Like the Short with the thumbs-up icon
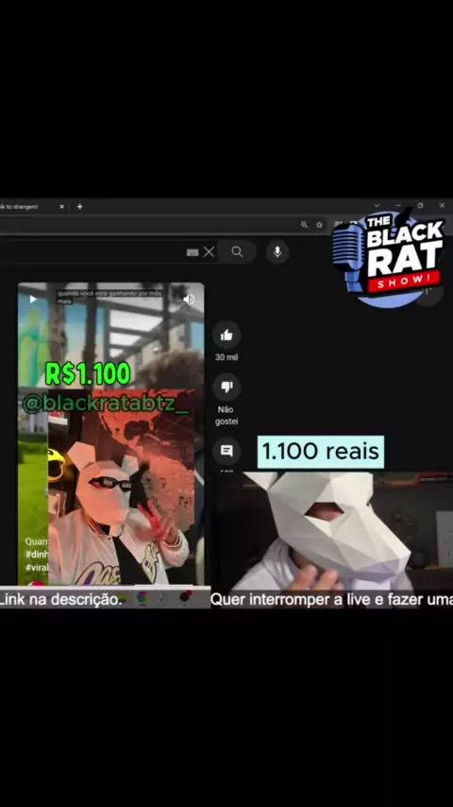453x807 pixels. click(x=226, y=335)
